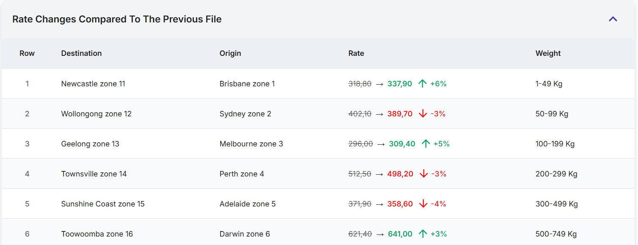638x245 pixels.
Task: Click the Rate column header
Action: pyautogui.click(x=356, y=53)
